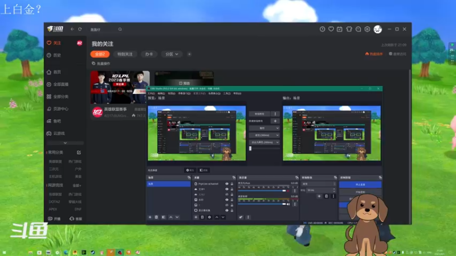
Task: Open 全部分类 grid item in Douyu sidebar
Action: [58, 96]
